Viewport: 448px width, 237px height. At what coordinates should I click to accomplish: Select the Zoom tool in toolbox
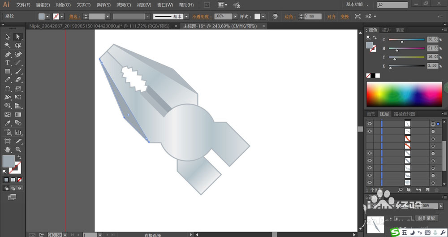pyautogui.click(x=18, y=149)
